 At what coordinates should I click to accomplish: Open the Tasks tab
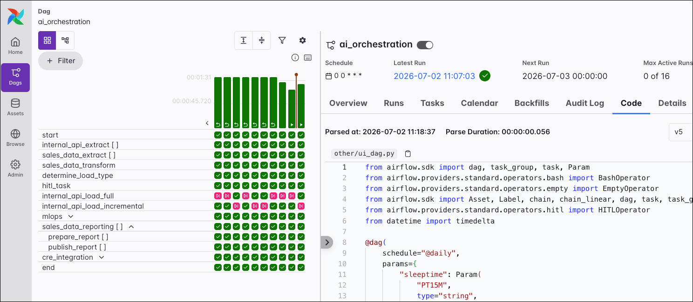[432, 103]
